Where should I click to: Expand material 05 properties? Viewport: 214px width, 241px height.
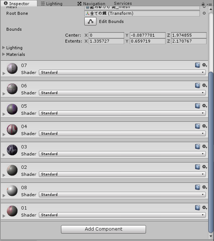4,114
